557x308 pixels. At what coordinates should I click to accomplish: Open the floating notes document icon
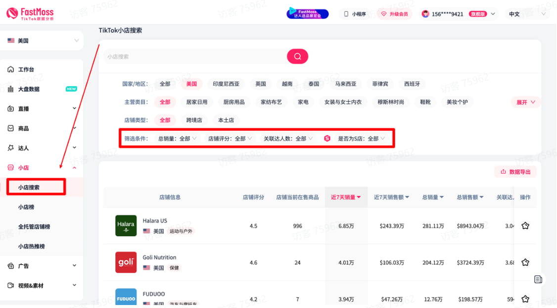click(538, 279)
